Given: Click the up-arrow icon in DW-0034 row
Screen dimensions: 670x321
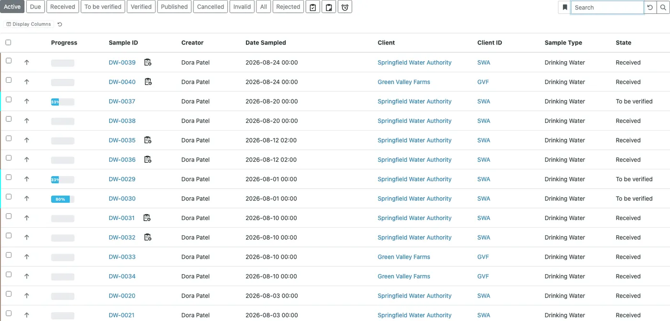Looking at the screenshot, I should [x=27, y=276].
